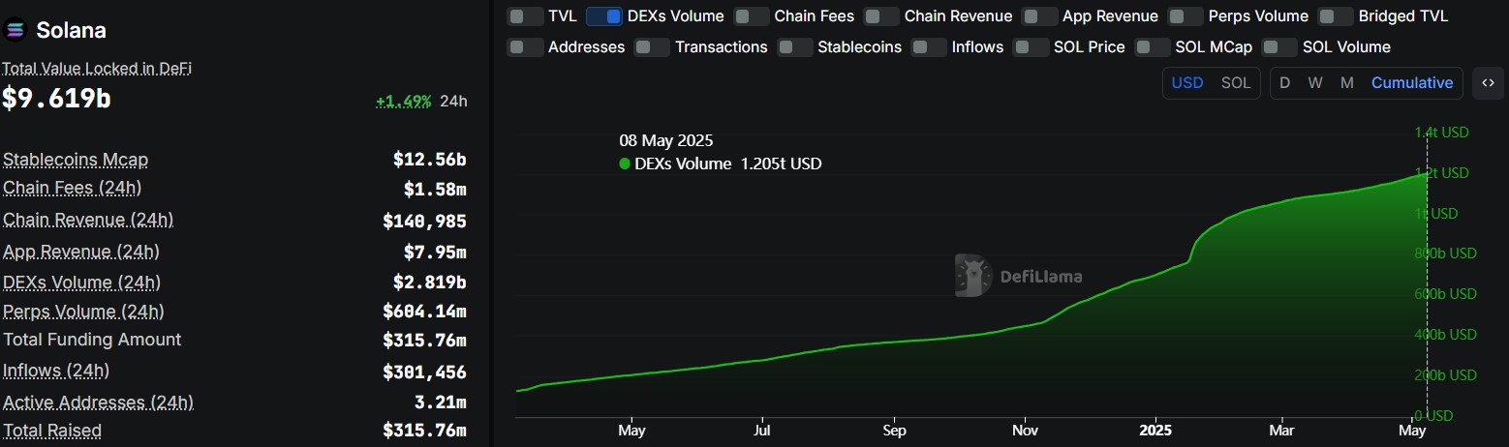Click Chain Fees (24h) label
Image resolution: width=1509 pixels, height=447 pixels.
[73, 188]
